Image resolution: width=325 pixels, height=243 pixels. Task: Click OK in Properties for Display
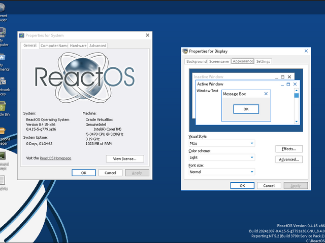click(242, 186)
